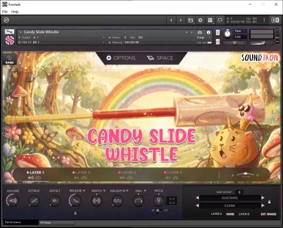The width and height of the screenshot is (283, 228).
Task: Click the PITCH tuning fork knob
Action: click(159, 201)
